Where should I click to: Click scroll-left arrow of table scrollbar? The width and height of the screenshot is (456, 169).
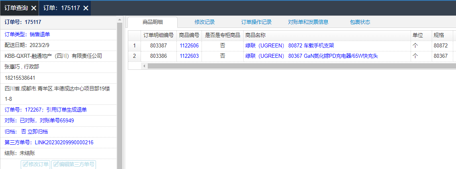pos(145,66)
